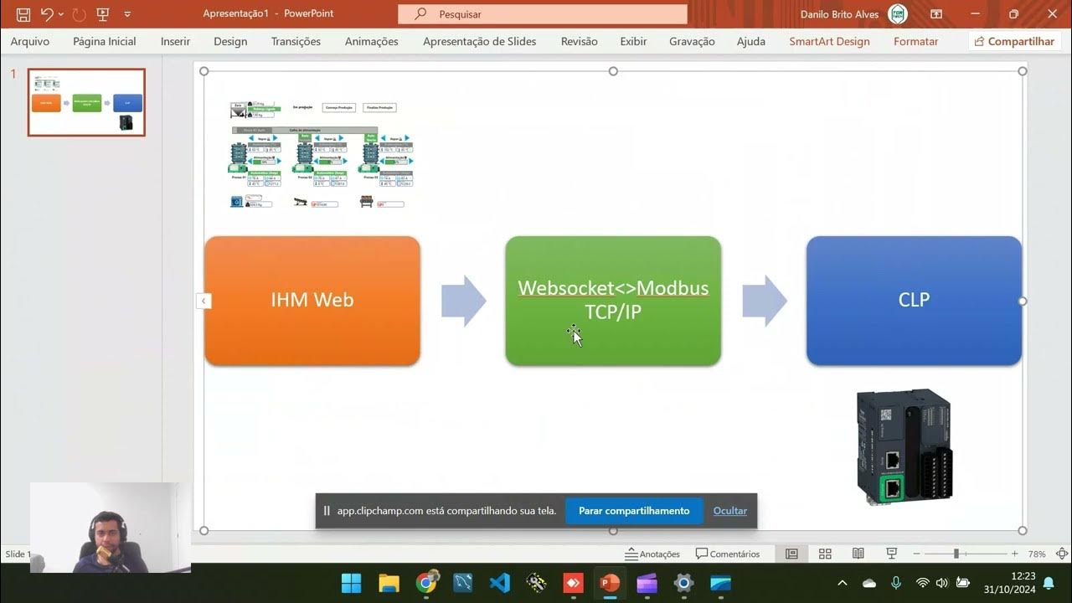Viewport: 1072px width, 603px height.
Task: Switch to Página Inicial tab
Action: [105, 41]
